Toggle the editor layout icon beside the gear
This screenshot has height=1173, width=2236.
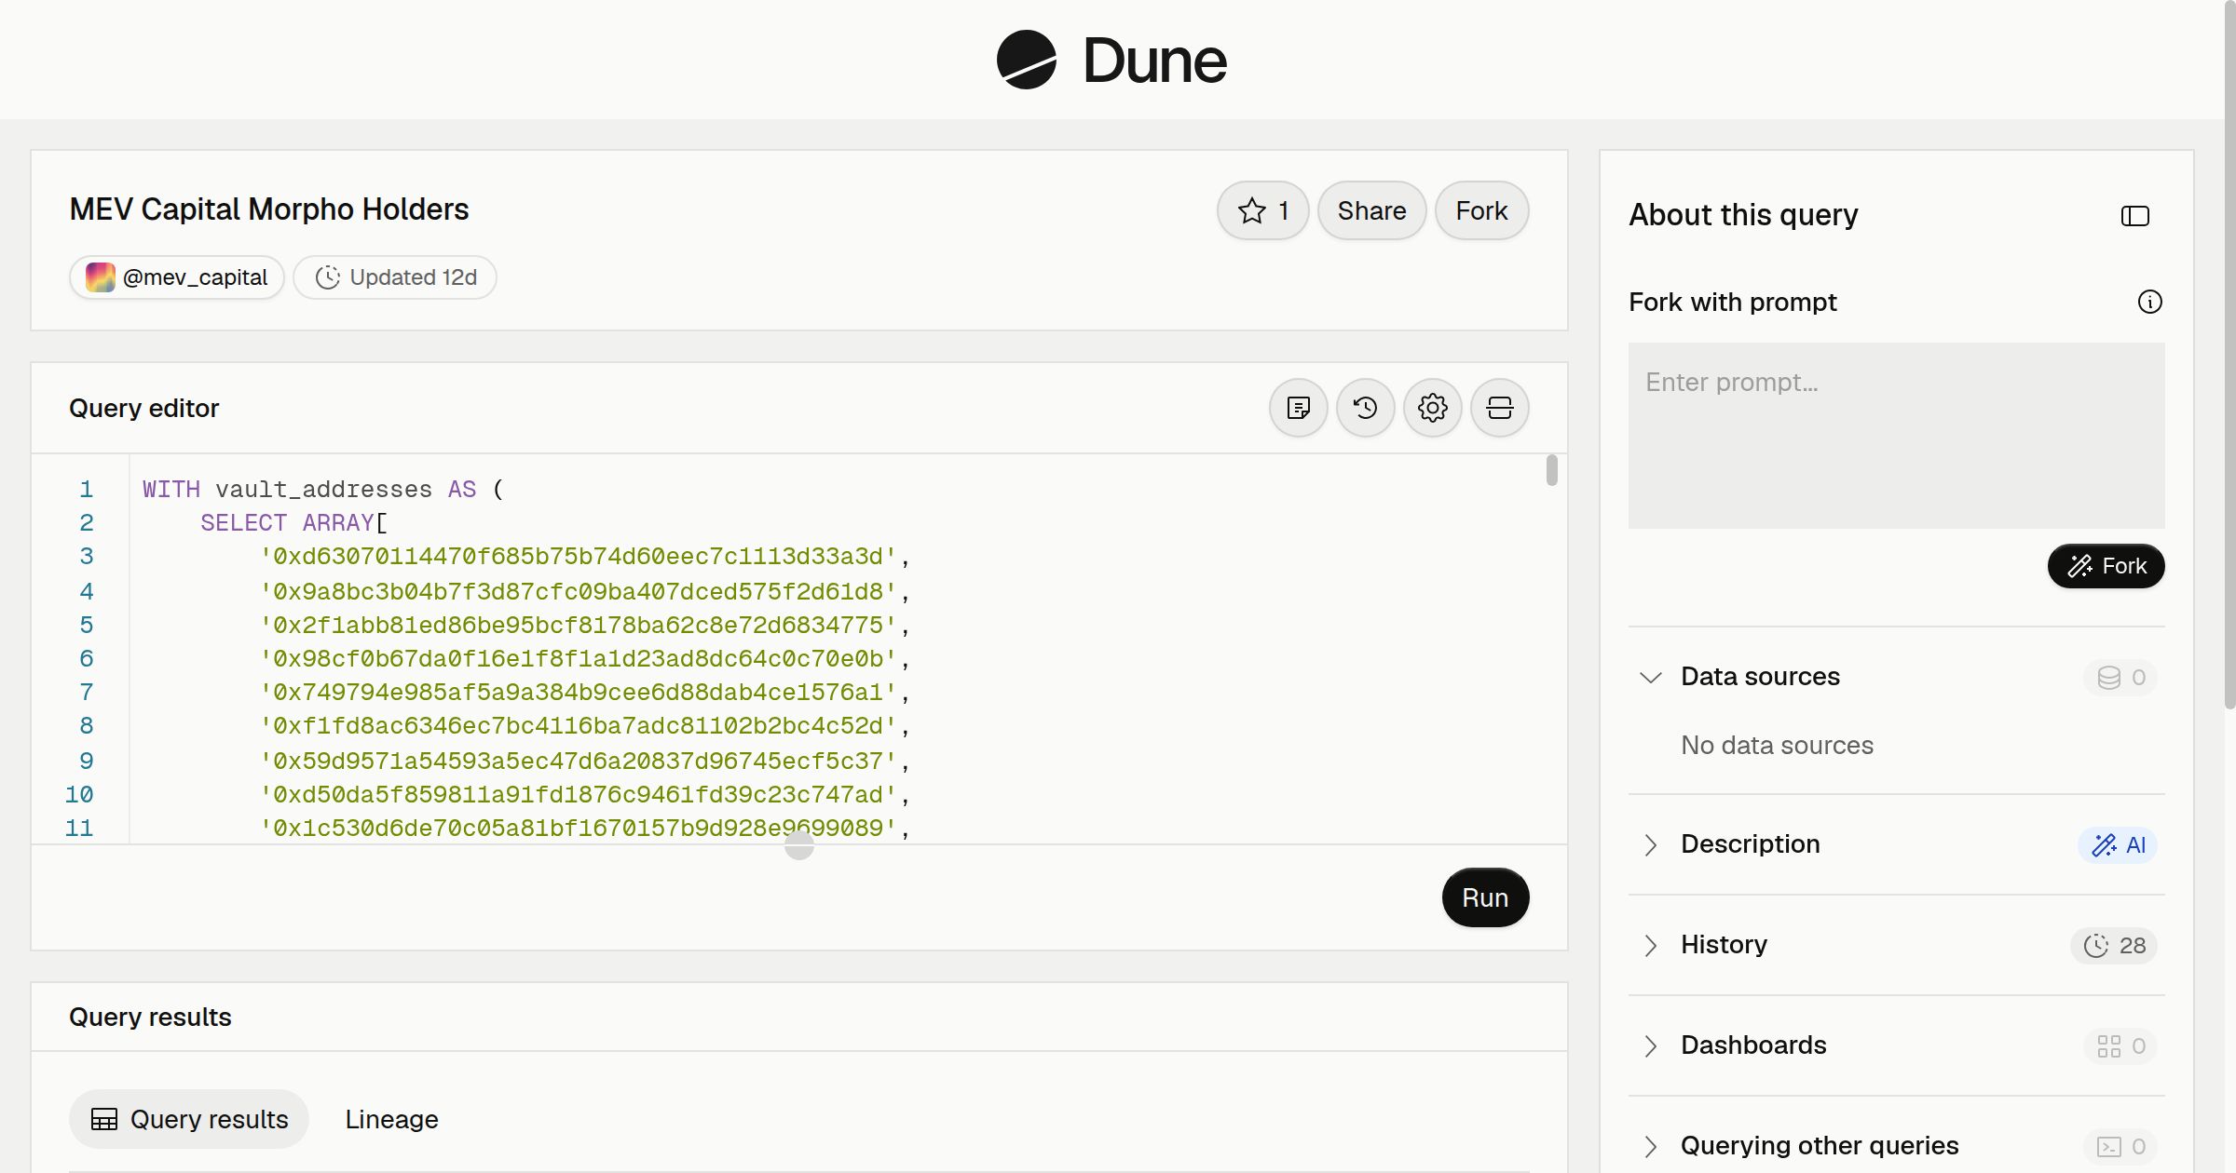(1499, 408)
